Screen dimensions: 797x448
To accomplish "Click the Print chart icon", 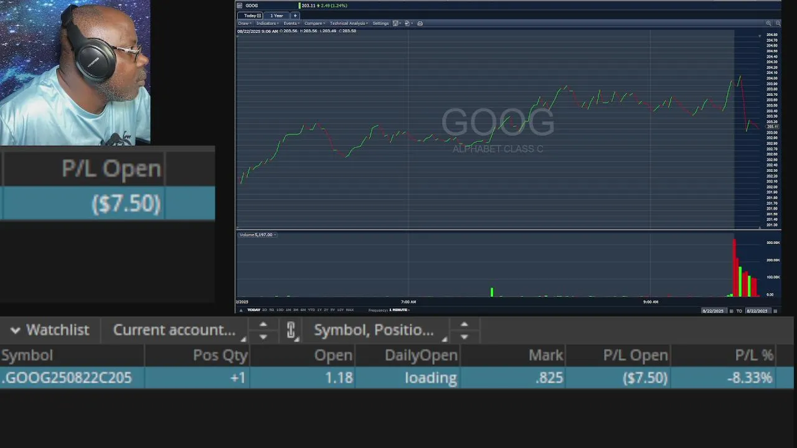I will (420, 24).
